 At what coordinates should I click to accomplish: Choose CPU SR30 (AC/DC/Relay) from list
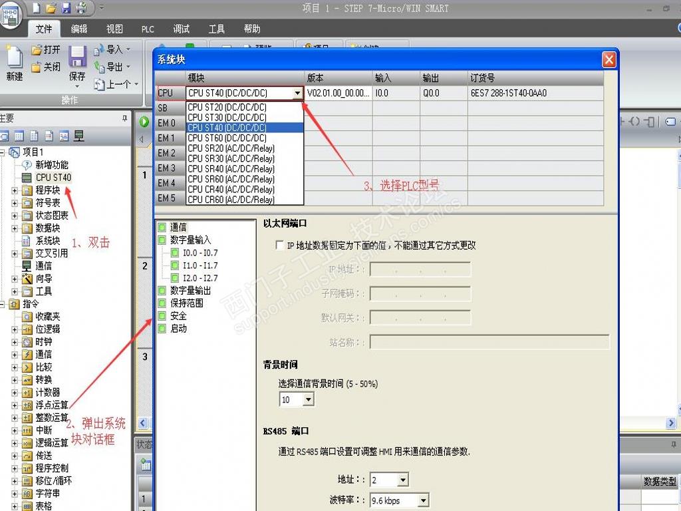click(x=245, y=158)
